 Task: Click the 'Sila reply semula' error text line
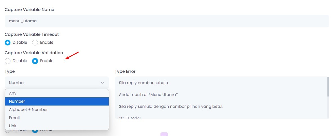[171, 106]
